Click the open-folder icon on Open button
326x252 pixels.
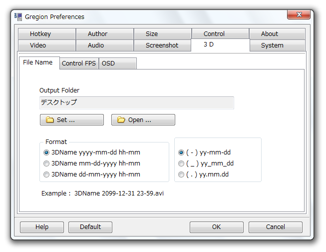coord(121,120)
